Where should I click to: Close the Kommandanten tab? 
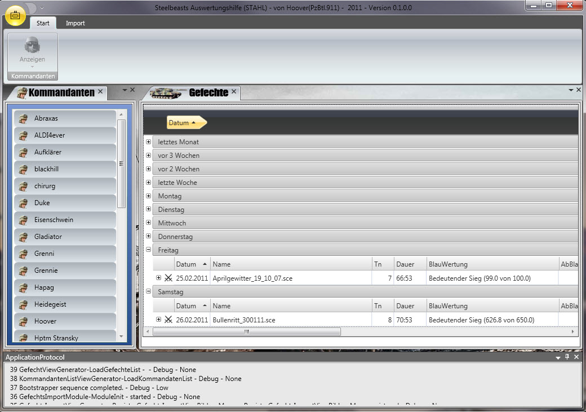(x=100, y=91)
